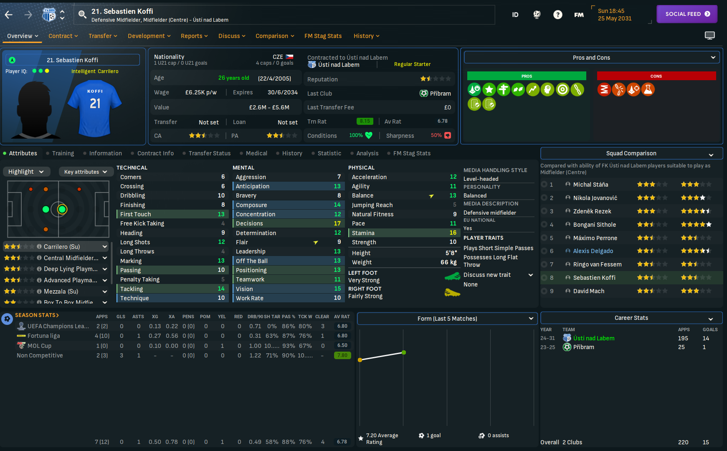The width and height of the screenshot is (727, 451).
Task: Click the season stats football icon
Action: click(x=7, y=319)
